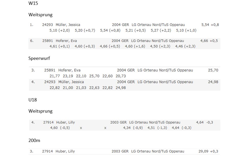Click the first invalid attempt x mark
249x159 pixels.
[x=81, y=128]
